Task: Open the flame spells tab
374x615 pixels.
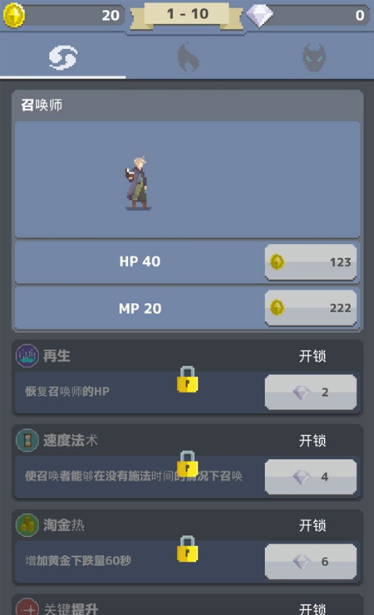Action: [188, 57]
